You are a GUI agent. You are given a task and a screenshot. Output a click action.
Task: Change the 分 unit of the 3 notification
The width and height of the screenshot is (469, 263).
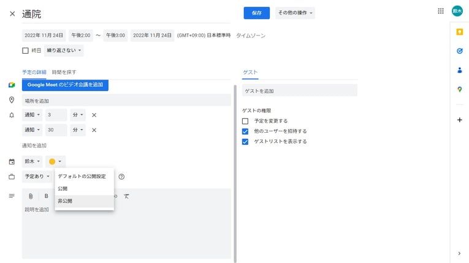pyautogui.click(x=78, y=115)
